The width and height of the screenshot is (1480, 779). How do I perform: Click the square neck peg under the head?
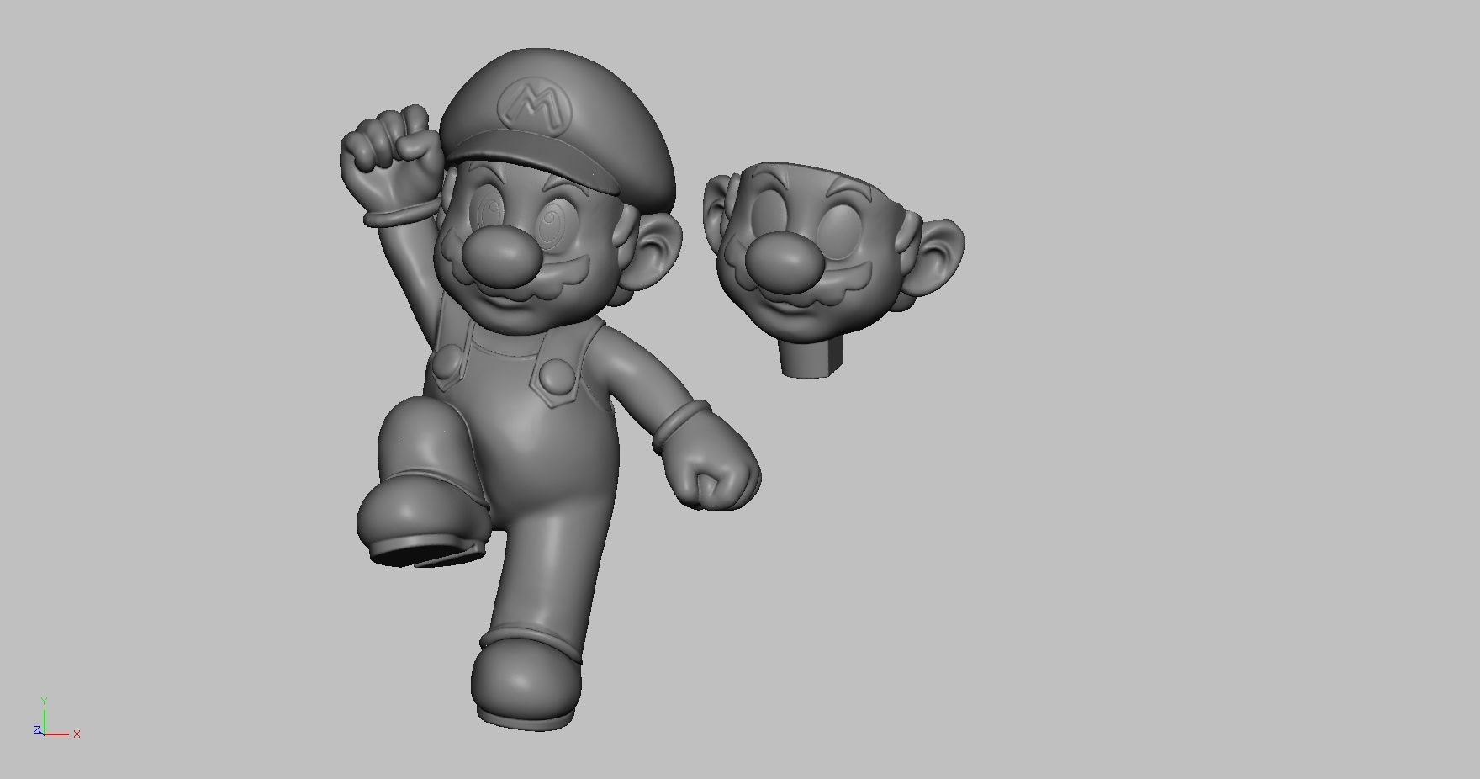(811, 356)
